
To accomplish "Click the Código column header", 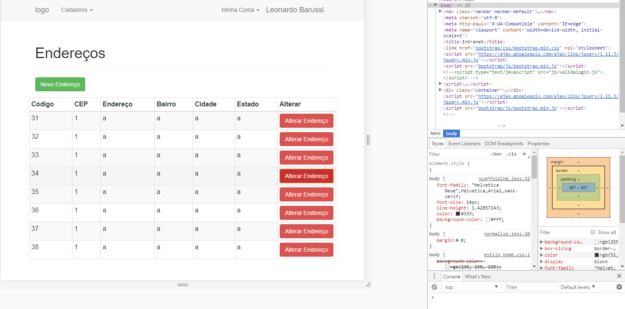I will point(51,104).
